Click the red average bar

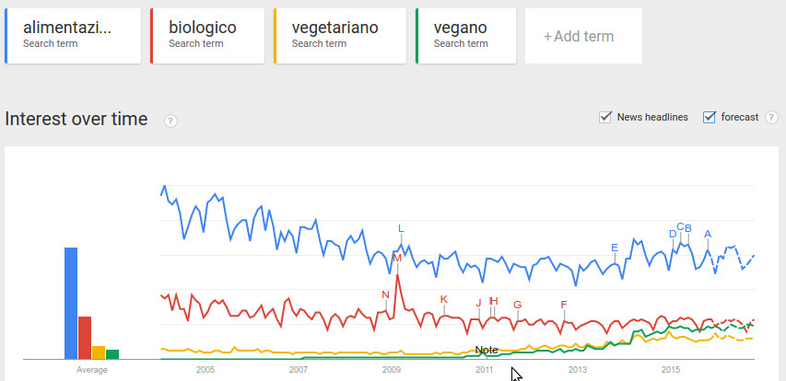click(85, 337)
